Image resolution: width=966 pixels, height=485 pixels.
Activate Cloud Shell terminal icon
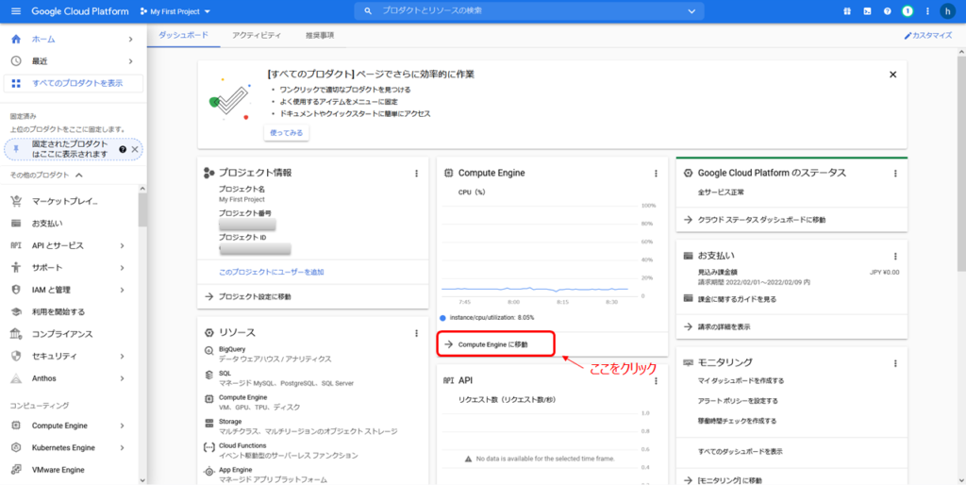point(867,10)
